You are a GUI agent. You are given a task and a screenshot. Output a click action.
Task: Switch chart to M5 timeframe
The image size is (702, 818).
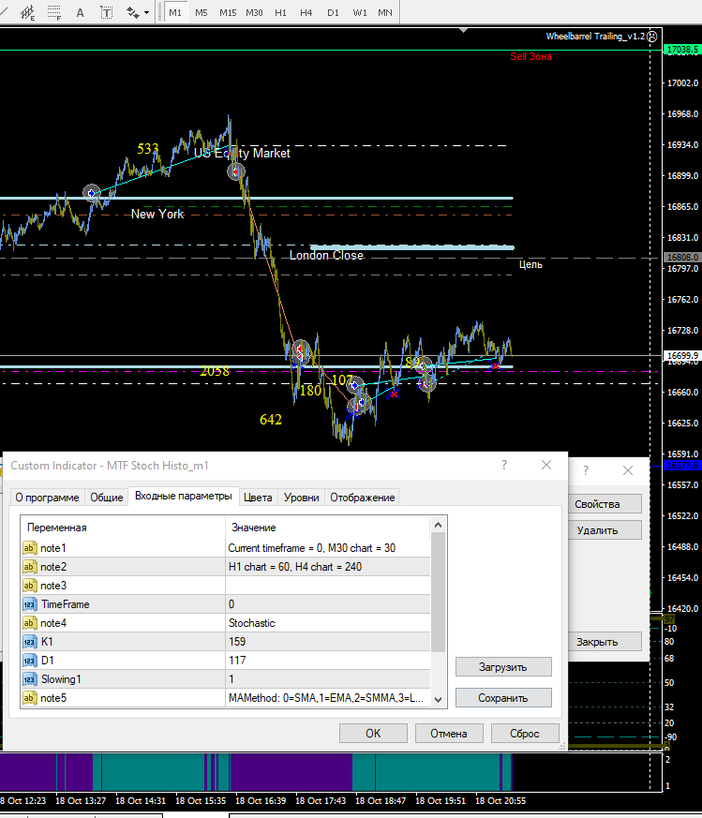click(202, 12)
